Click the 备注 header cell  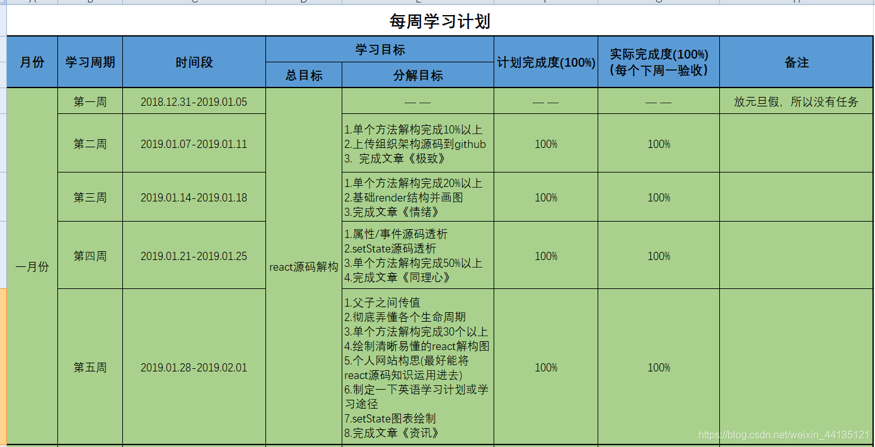tap(797, 62)
